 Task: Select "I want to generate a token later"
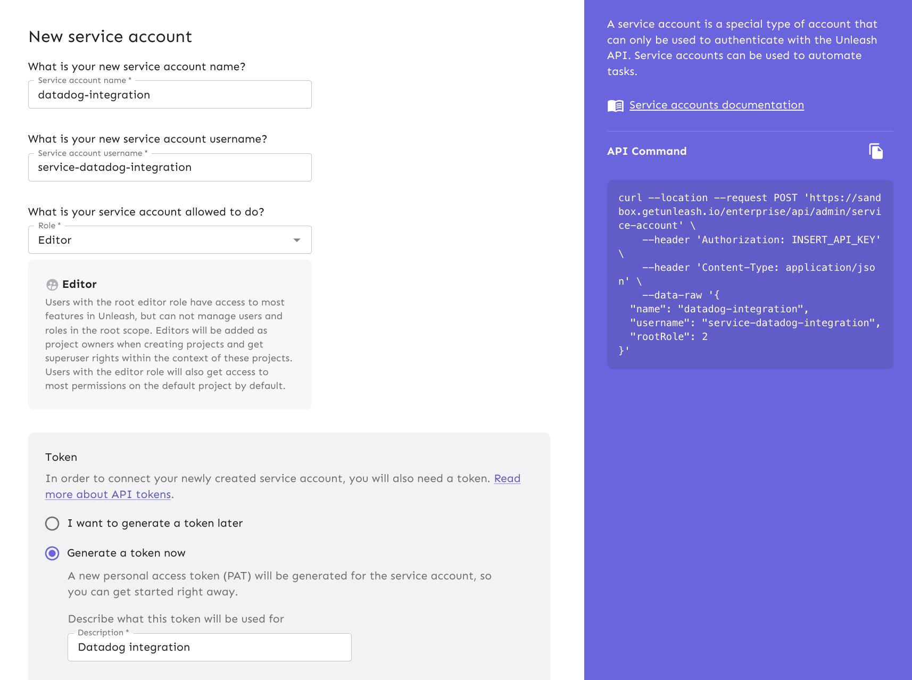[x=52, y=524]
